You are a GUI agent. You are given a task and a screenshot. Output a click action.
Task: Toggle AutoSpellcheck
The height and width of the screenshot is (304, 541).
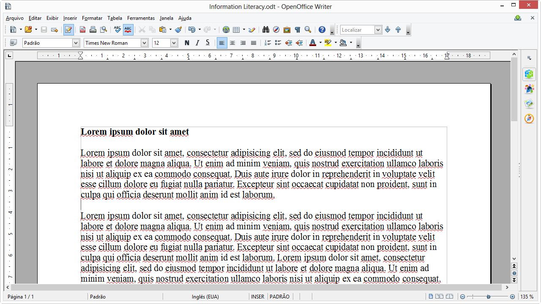(128, 30)
